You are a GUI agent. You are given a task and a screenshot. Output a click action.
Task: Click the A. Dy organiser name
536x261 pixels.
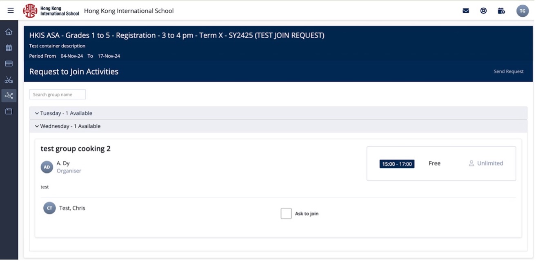tap(63, 163)
